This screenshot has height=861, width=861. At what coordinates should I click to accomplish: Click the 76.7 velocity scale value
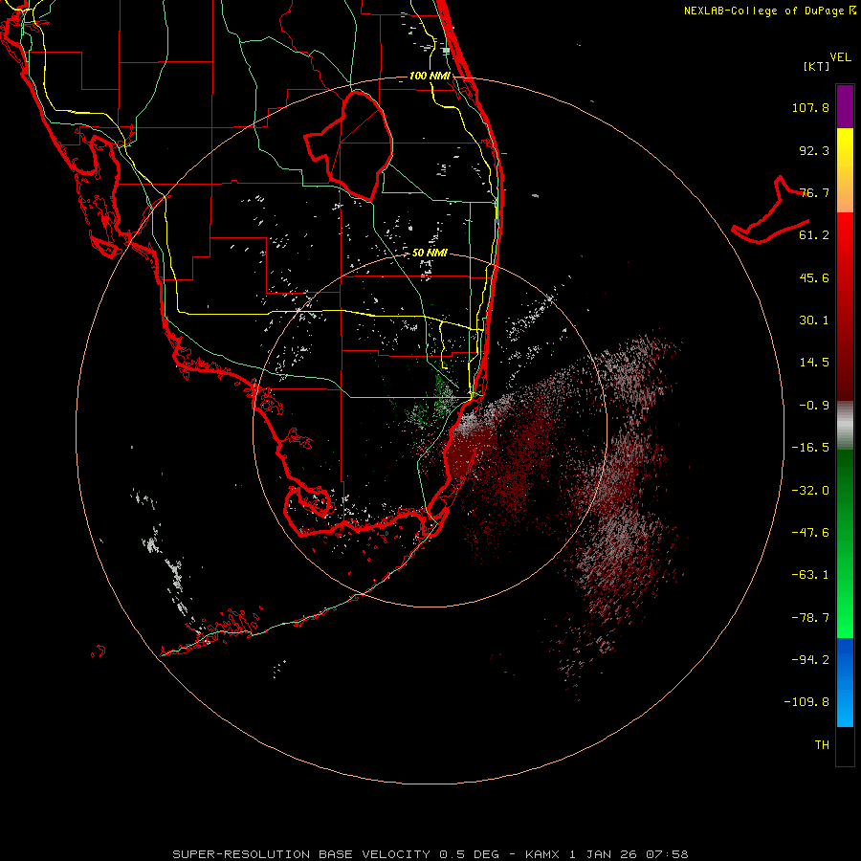tap(814, 192)
